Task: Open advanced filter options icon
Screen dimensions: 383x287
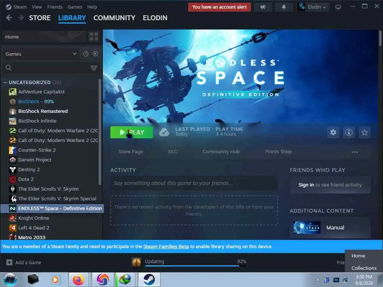Action: coord(94,68)
